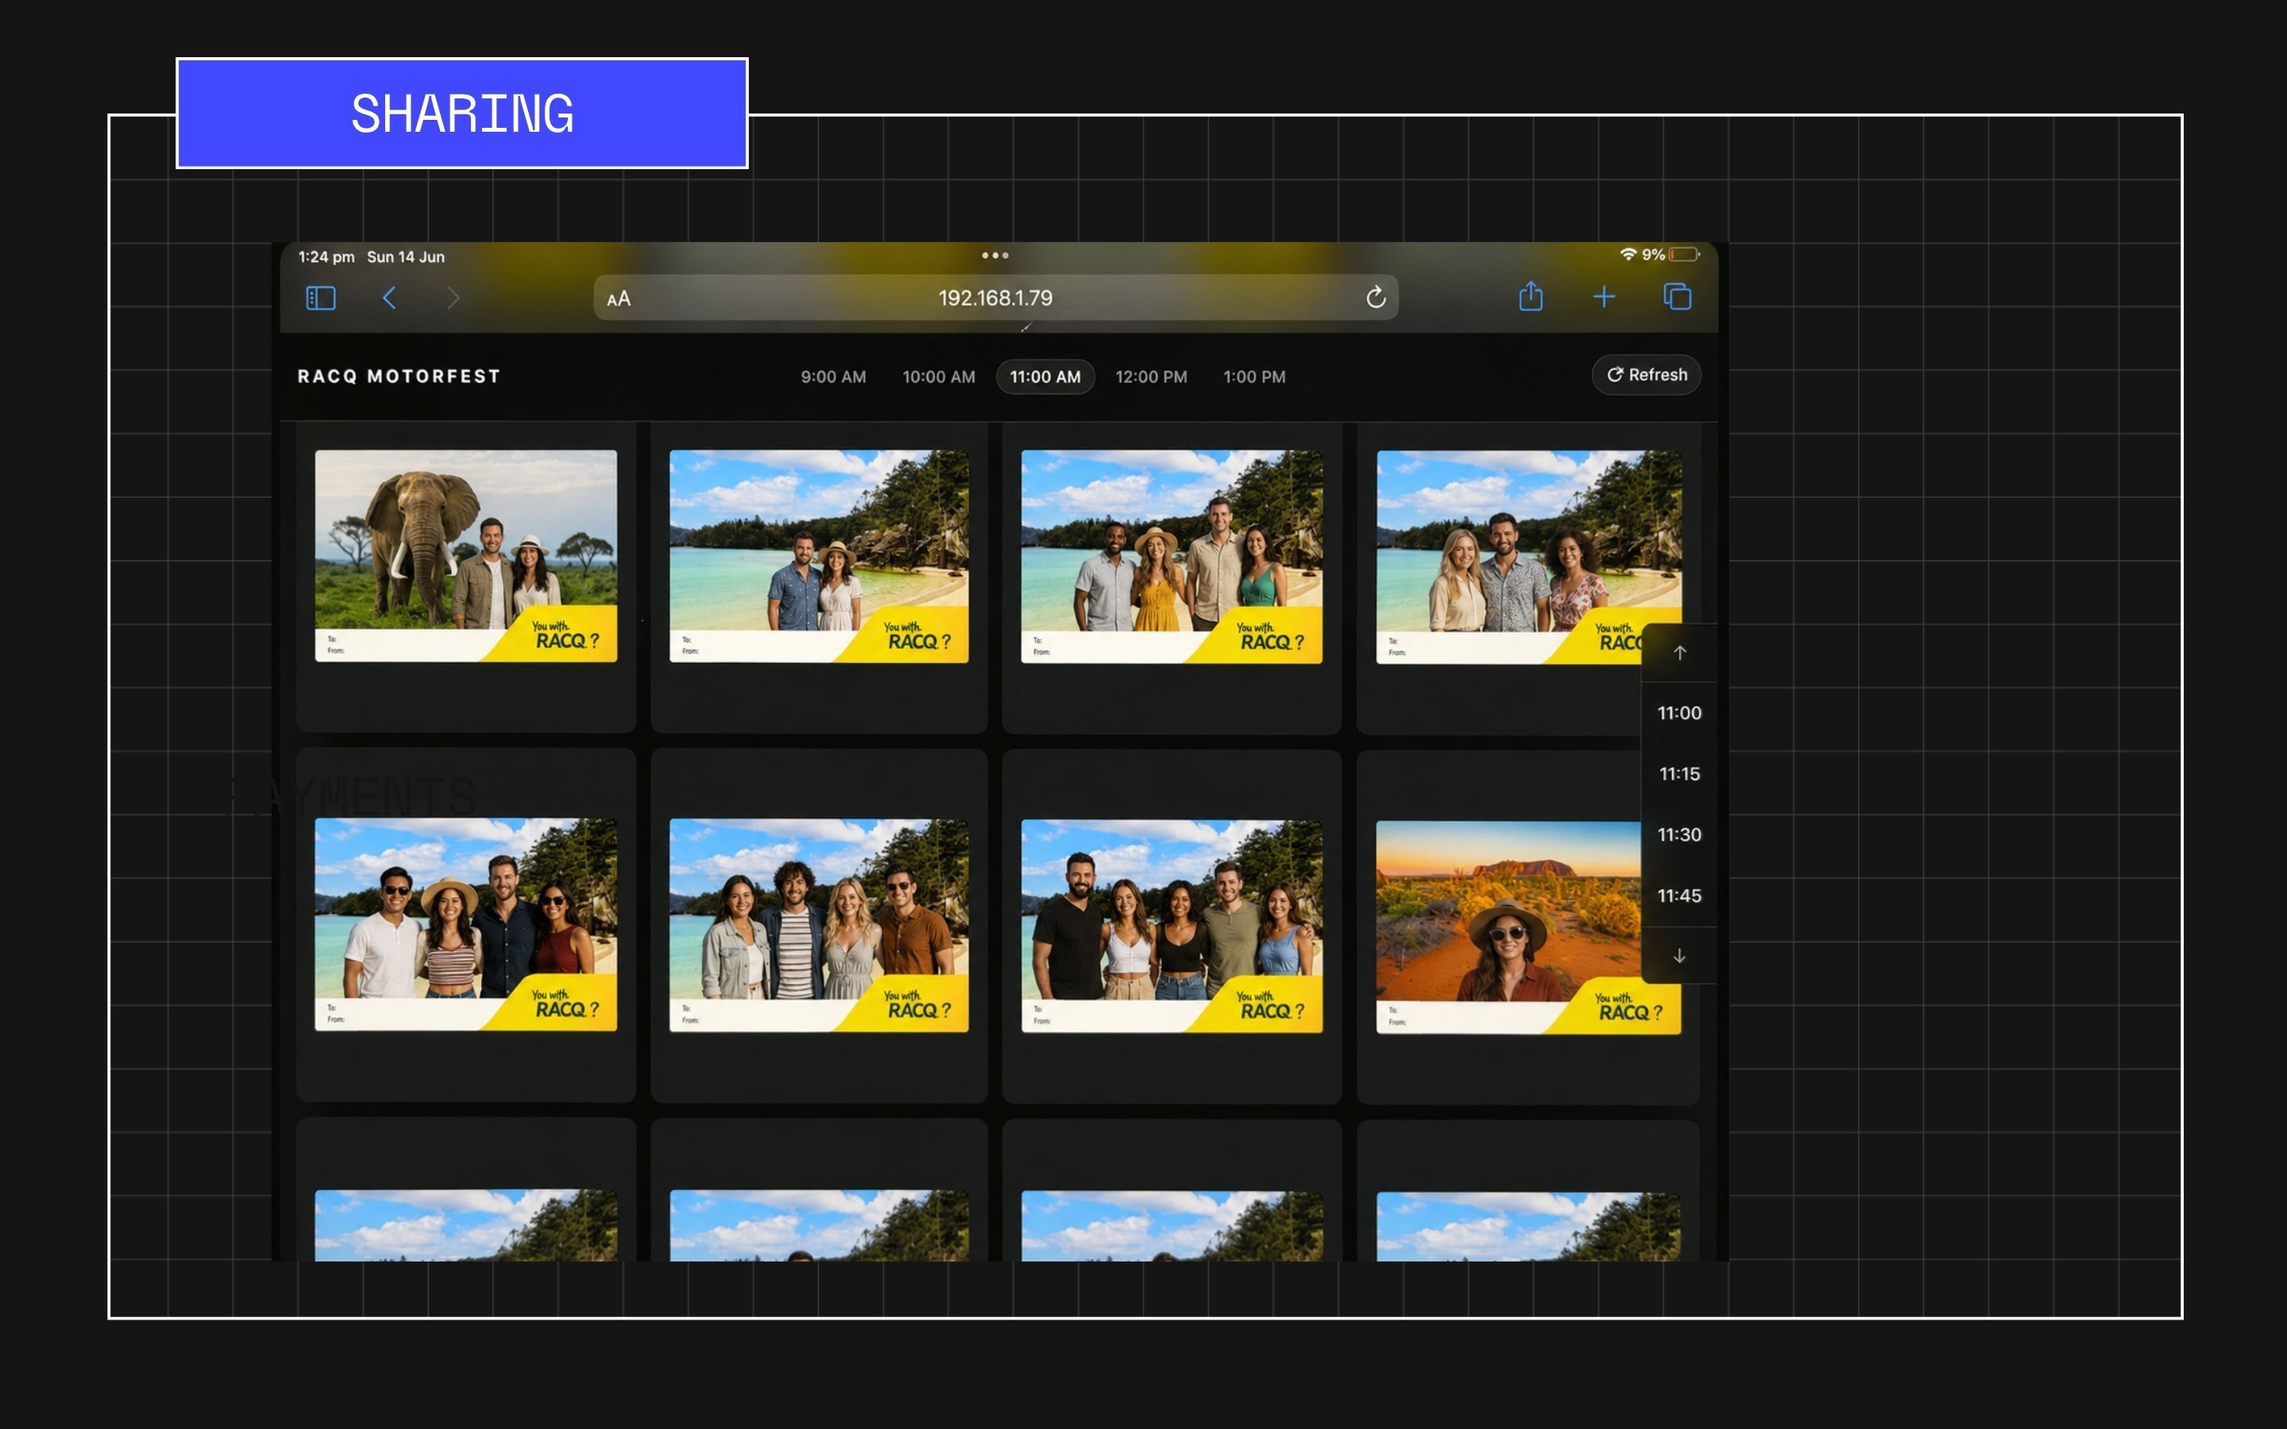Click the RACQ MOTORFEST title
This screenshot has height=1429, width=2287.
tap(399, 376)
